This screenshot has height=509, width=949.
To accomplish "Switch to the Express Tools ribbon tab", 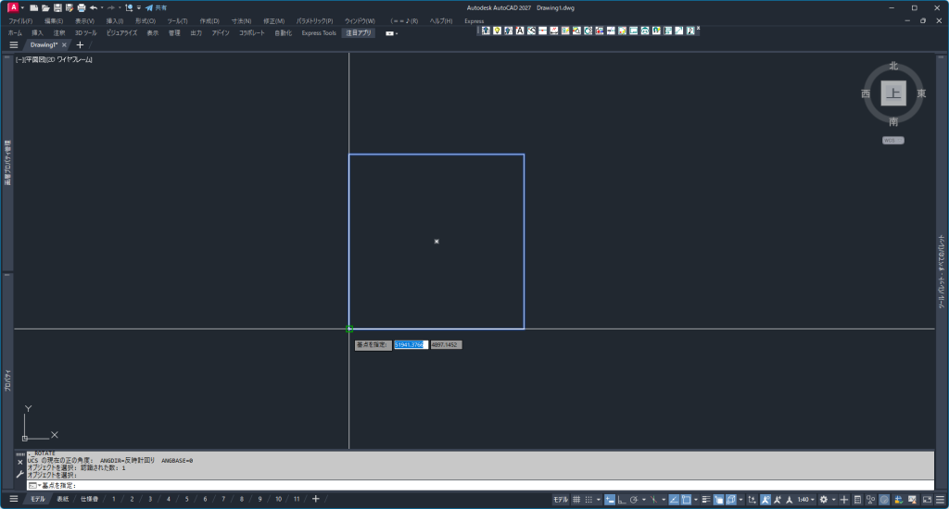I will [319, 32].
